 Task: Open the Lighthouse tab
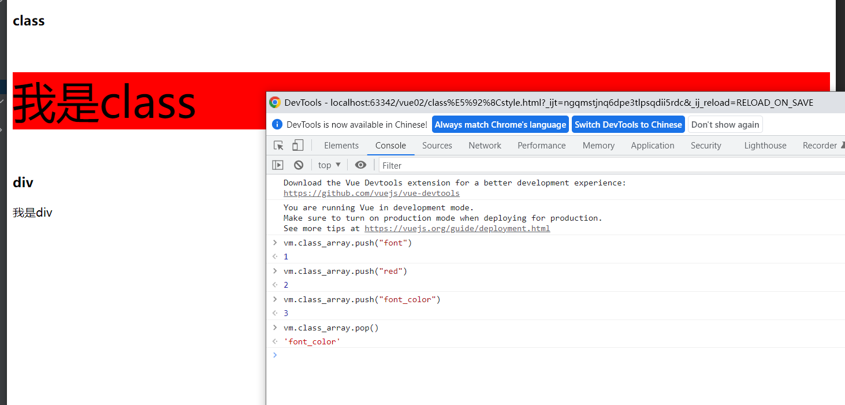click(x=765, y=146)
